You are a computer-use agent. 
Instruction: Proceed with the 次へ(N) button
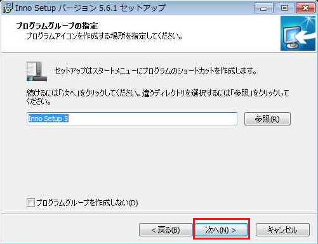(x=221, y=230)
